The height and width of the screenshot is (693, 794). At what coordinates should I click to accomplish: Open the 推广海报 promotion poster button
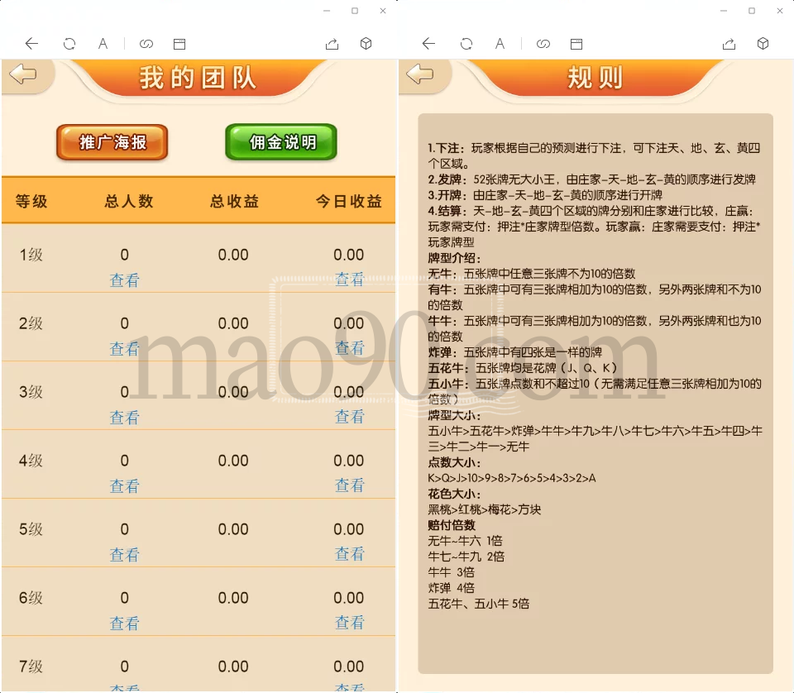click(x=112, y=142)
